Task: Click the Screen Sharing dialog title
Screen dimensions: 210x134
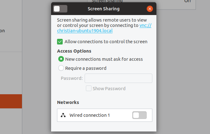Action: pos(103,9)
